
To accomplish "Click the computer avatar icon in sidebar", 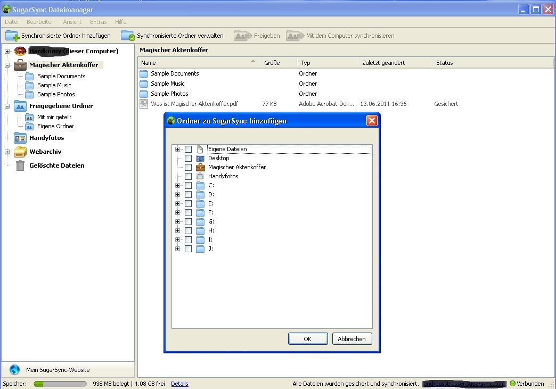I will click(20, 51).
